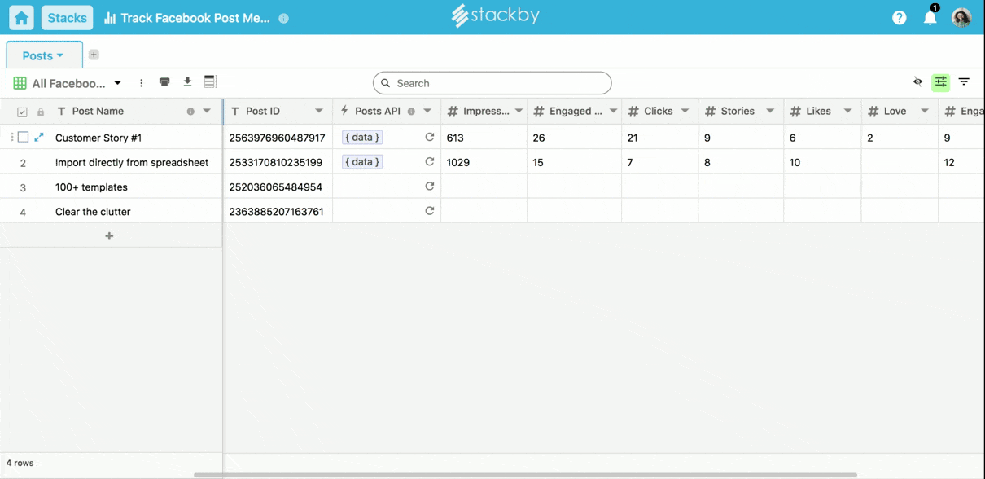Open the notifications bell

930,18
